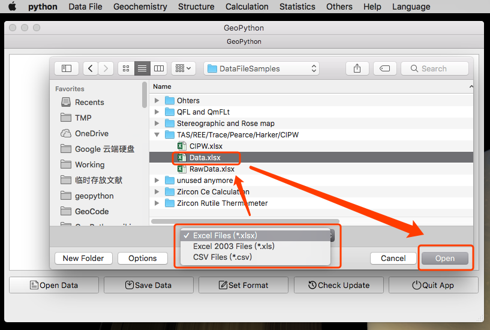Select GeoCode folder in sidebar
The width and height of the screenshot is (490, 330).
point(85,212)
